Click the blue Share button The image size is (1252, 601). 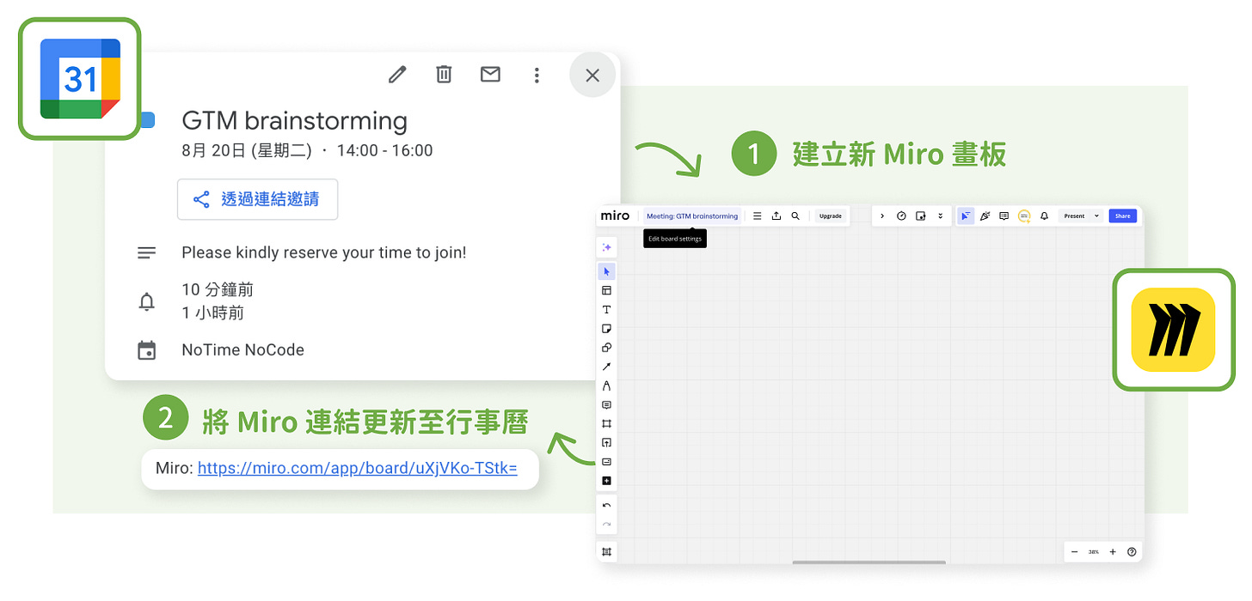click(x=1123, y=216)
